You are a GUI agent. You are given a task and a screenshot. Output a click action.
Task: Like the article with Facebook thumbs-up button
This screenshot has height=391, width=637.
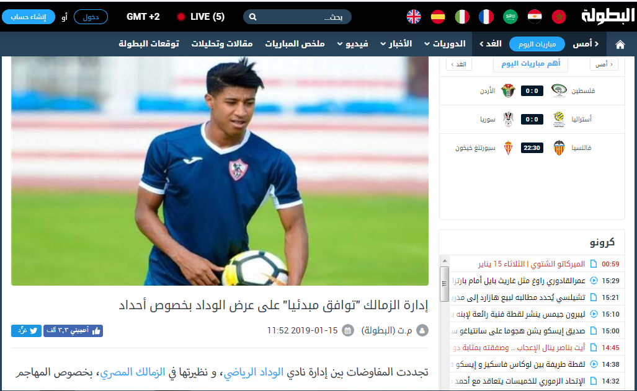73,331
